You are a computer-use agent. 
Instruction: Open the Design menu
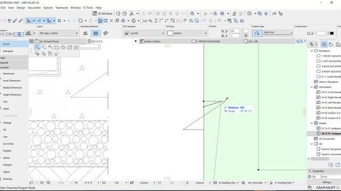coord(21,7)
